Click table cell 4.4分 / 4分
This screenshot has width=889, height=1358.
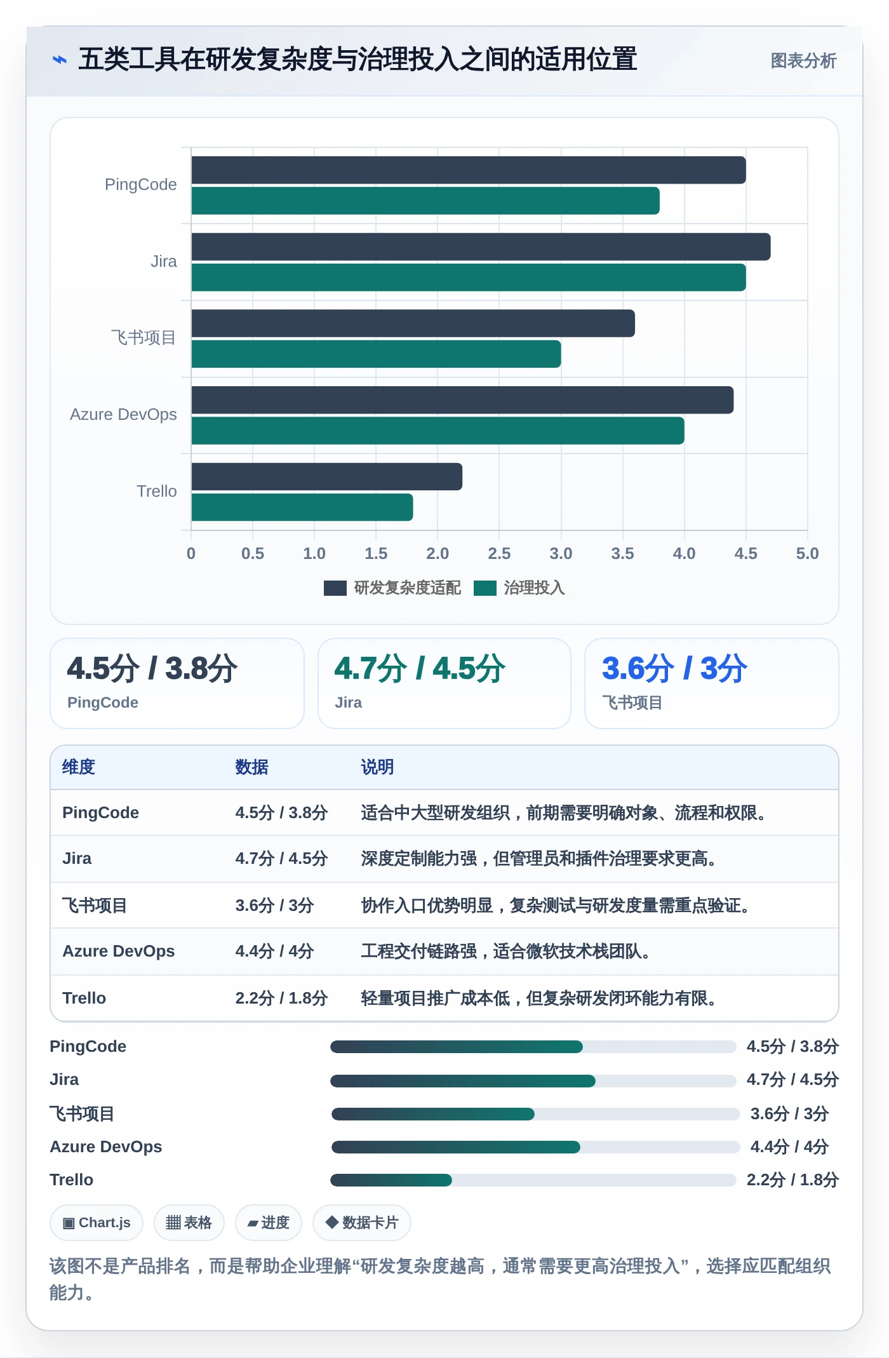(274, 951)
